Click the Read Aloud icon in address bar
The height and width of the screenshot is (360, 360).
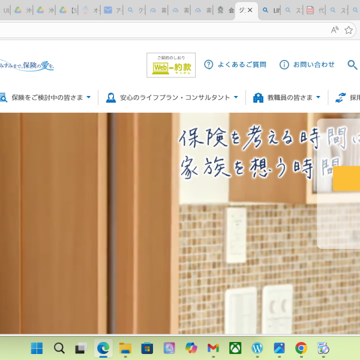click(x=335, y=30)
